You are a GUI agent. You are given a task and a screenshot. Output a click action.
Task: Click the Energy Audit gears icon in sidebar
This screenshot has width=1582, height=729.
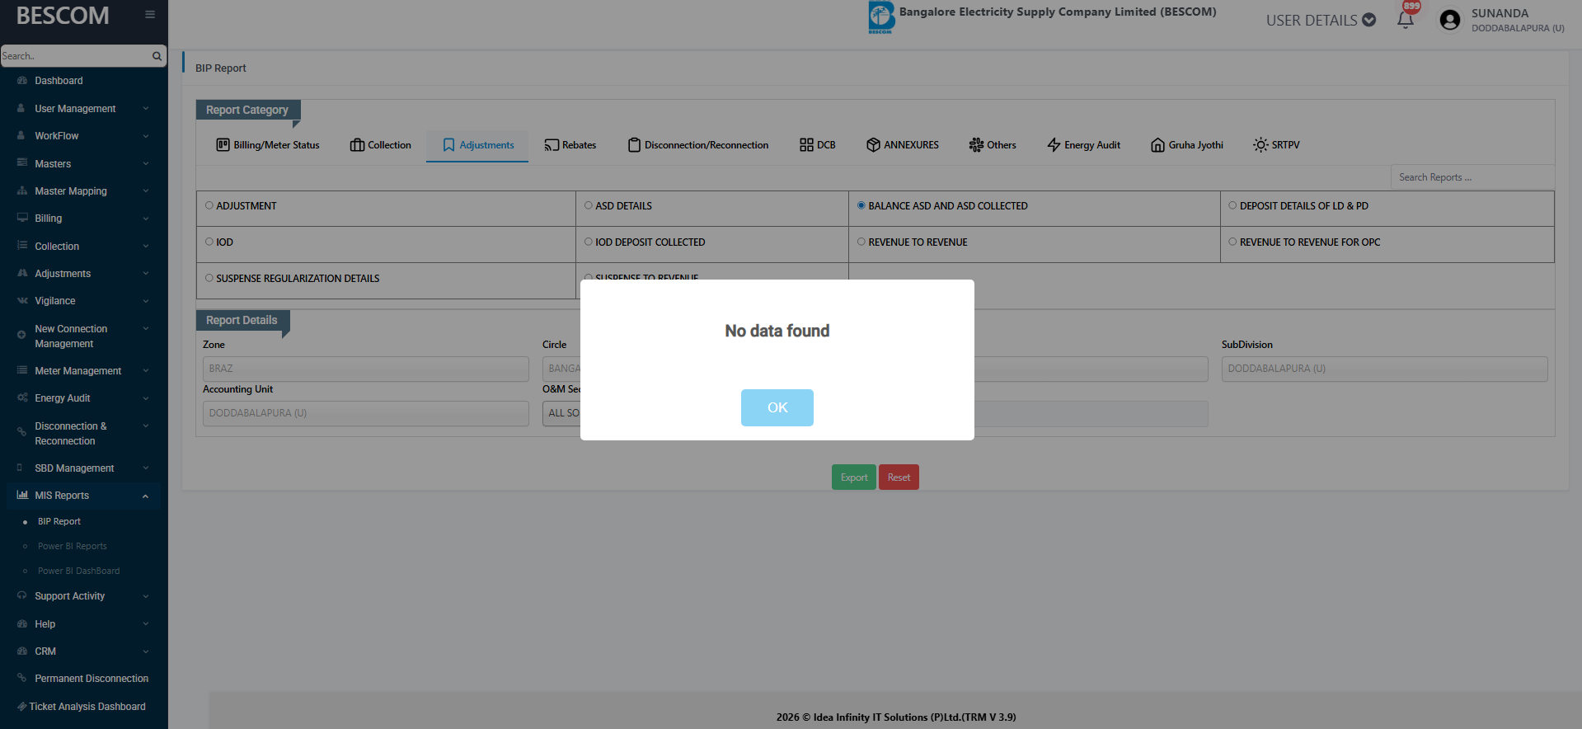click(x=22, y=397)
